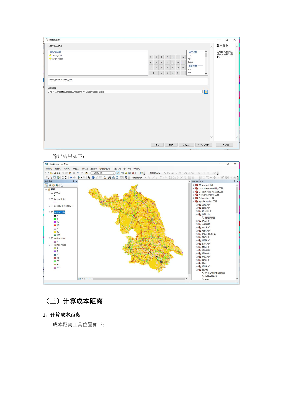Uncheck the raster_rclip layer checkbox
Viewport: 283px width, 400px height.
[x=52, y=212]
